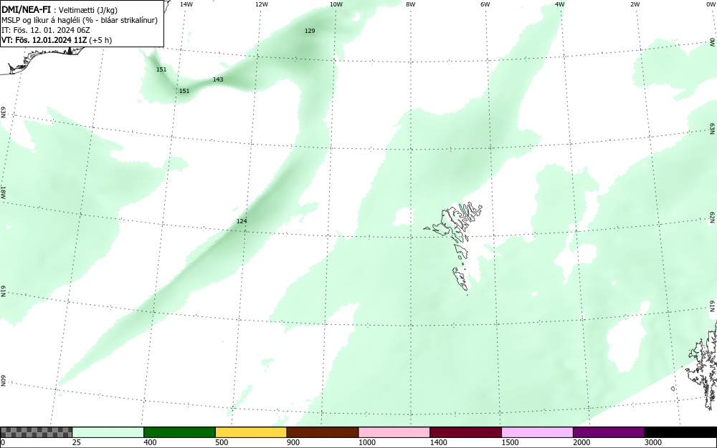
Task: Click the "2W" longitude label
Action: (635, 4)
